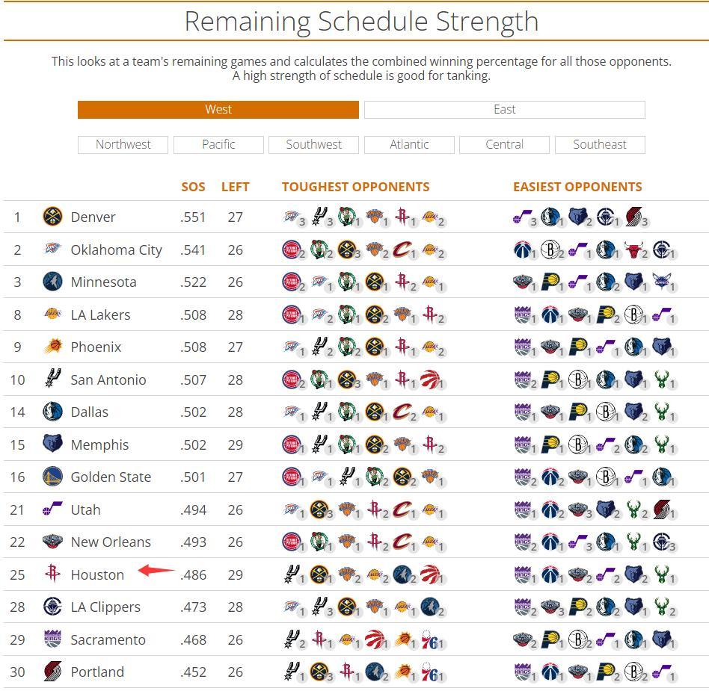The width and height of the screenshot is (709, 691).
Task: Choose the Southeast division filter
Action: [600, 145]
